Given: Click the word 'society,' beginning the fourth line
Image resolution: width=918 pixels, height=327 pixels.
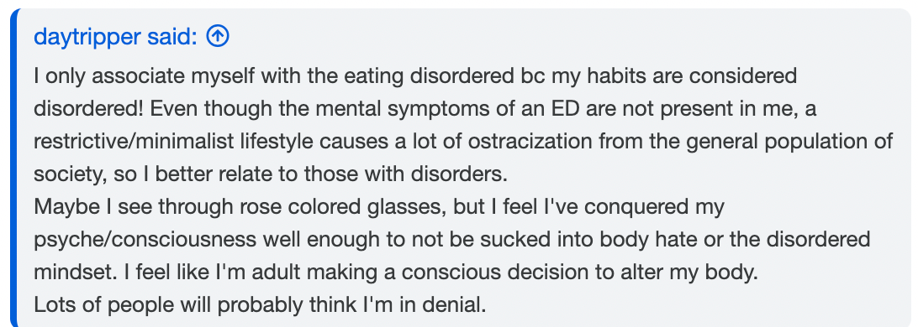Looking at the screenshot, I should click(70, 174).
